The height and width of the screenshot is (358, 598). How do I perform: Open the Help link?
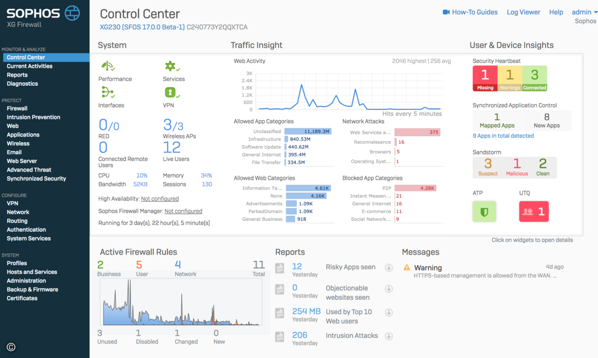556,12
